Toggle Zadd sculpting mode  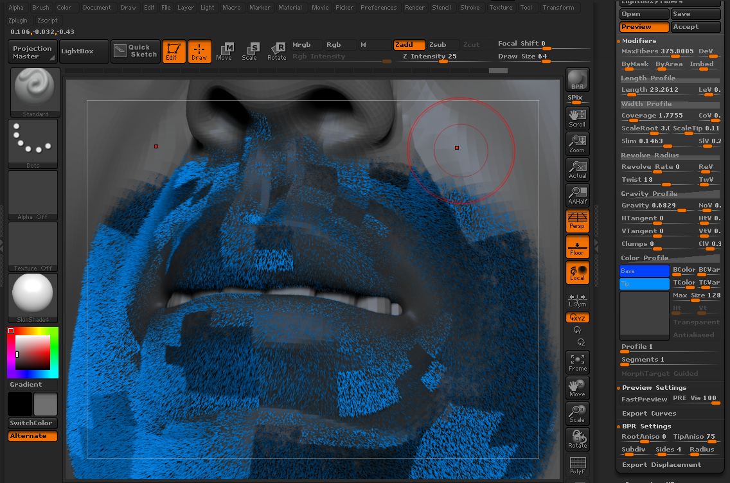[409, 45]
